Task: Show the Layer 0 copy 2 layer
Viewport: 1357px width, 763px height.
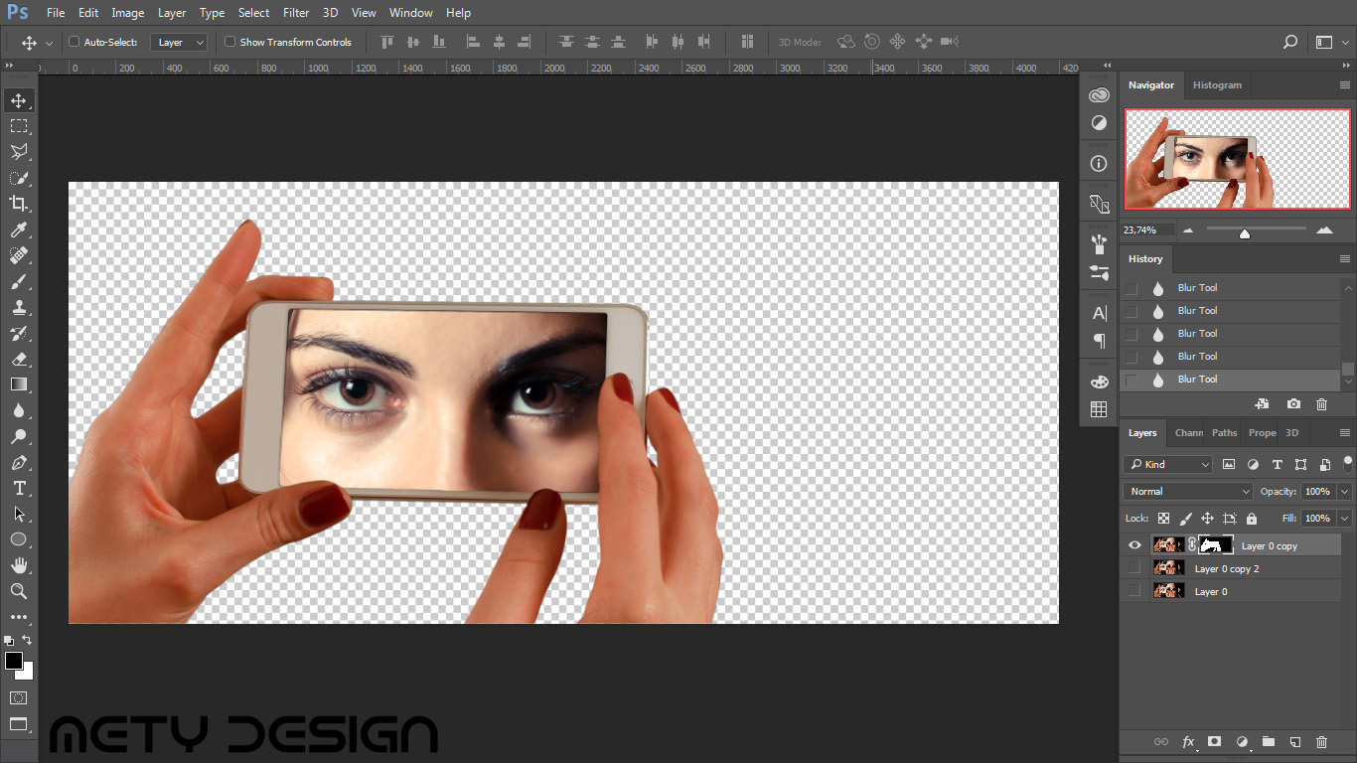Action: click(1134, 568)
